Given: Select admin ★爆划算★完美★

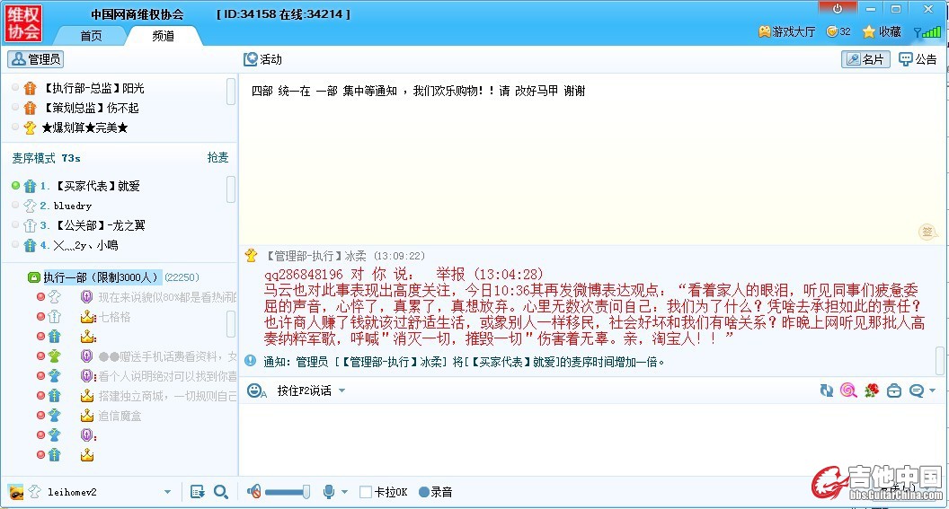Looking at the screenshot, I should coord(84,127).
